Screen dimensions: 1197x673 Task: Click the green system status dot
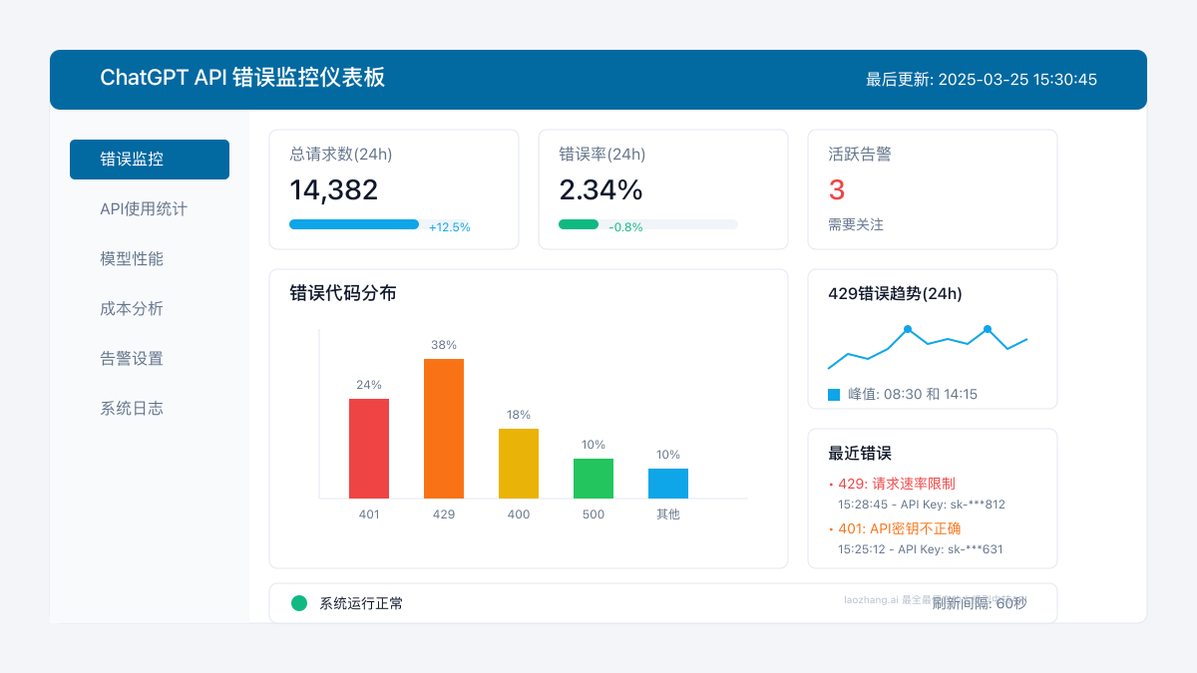coord(299,603)
